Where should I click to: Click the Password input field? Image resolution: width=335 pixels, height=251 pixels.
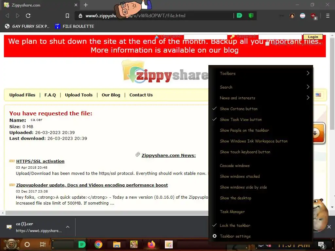[280, 37]
